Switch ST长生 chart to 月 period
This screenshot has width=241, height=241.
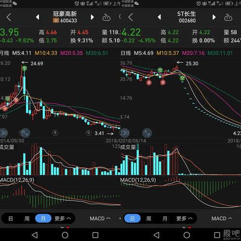(x=165, y=218)
